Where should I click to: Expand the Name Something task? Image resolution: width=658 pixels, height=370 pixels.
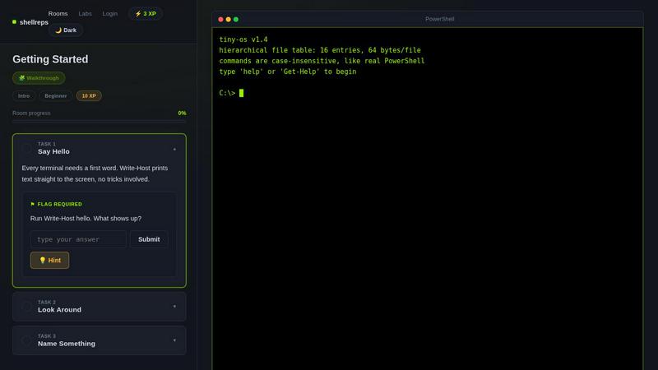pyautogui.click(x=174, y=340)
